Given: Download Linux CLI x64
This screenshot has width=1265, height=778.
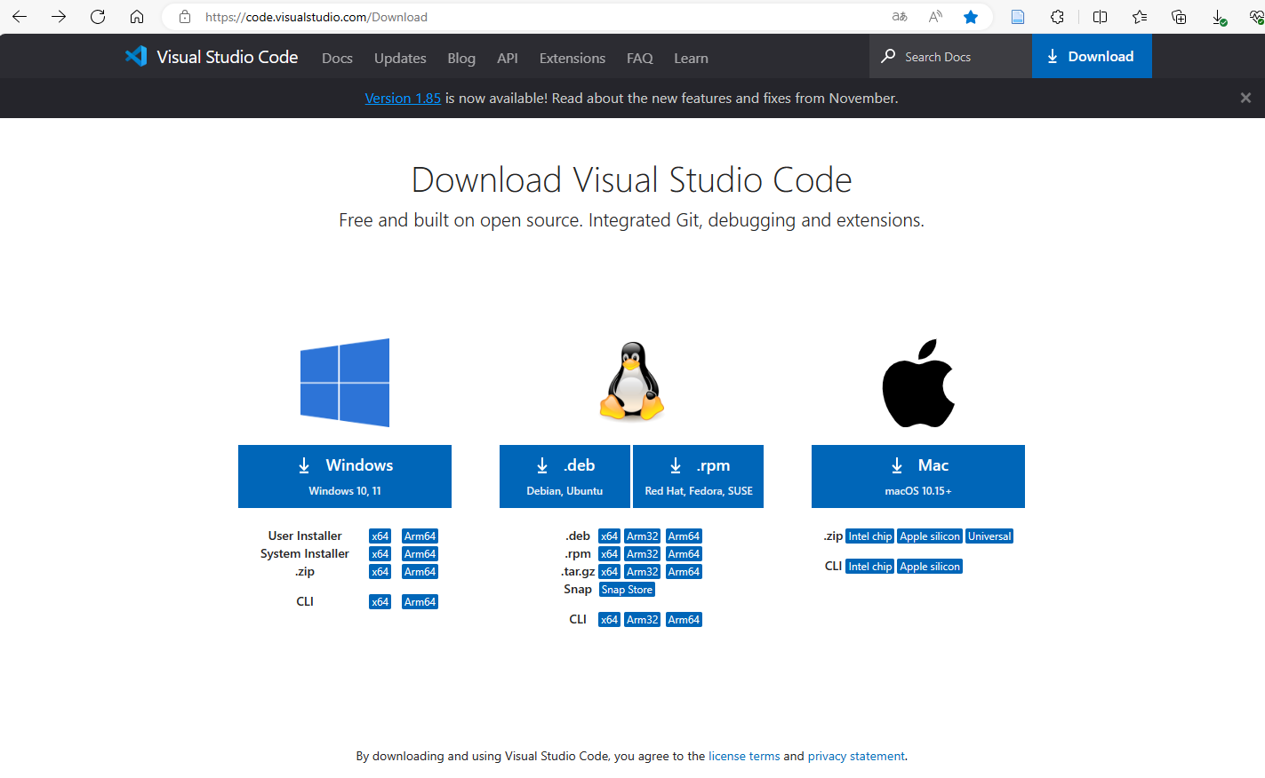Looking at the screenshot, I should 609,620.
